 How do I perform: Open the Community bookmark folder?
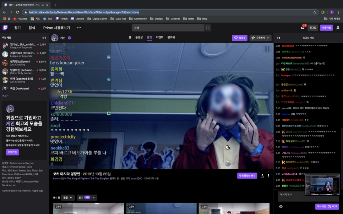tap(138, 19)
